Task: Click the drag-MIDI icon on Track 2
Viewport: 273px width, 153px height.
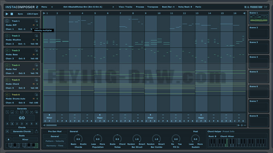Action: 36,36
